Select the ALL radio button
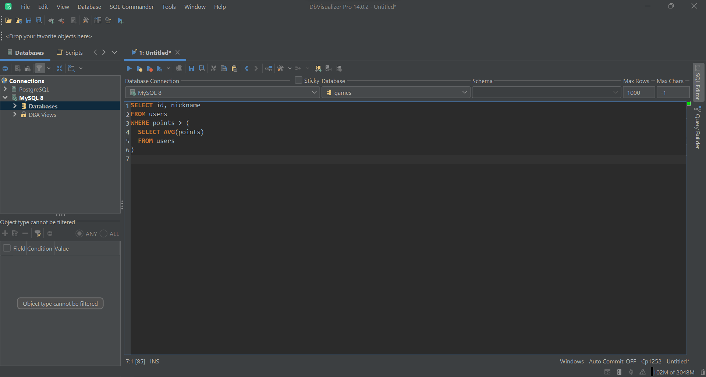 [103, 234]
